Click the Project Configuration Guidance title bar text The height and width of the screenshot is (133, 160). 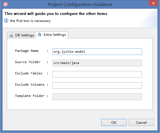[x=80, y=5]
